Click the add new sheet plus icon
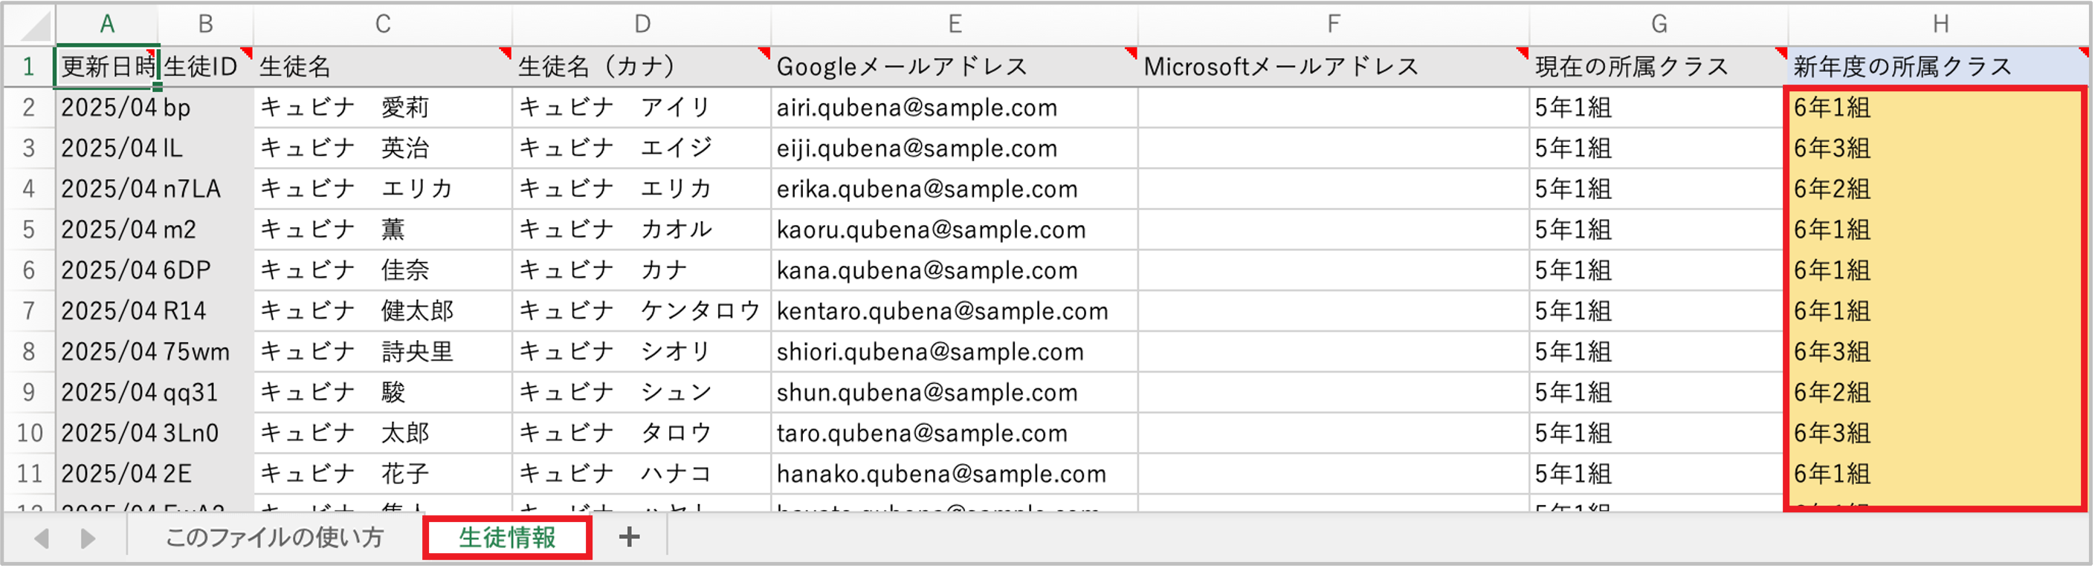 point(629,537)
